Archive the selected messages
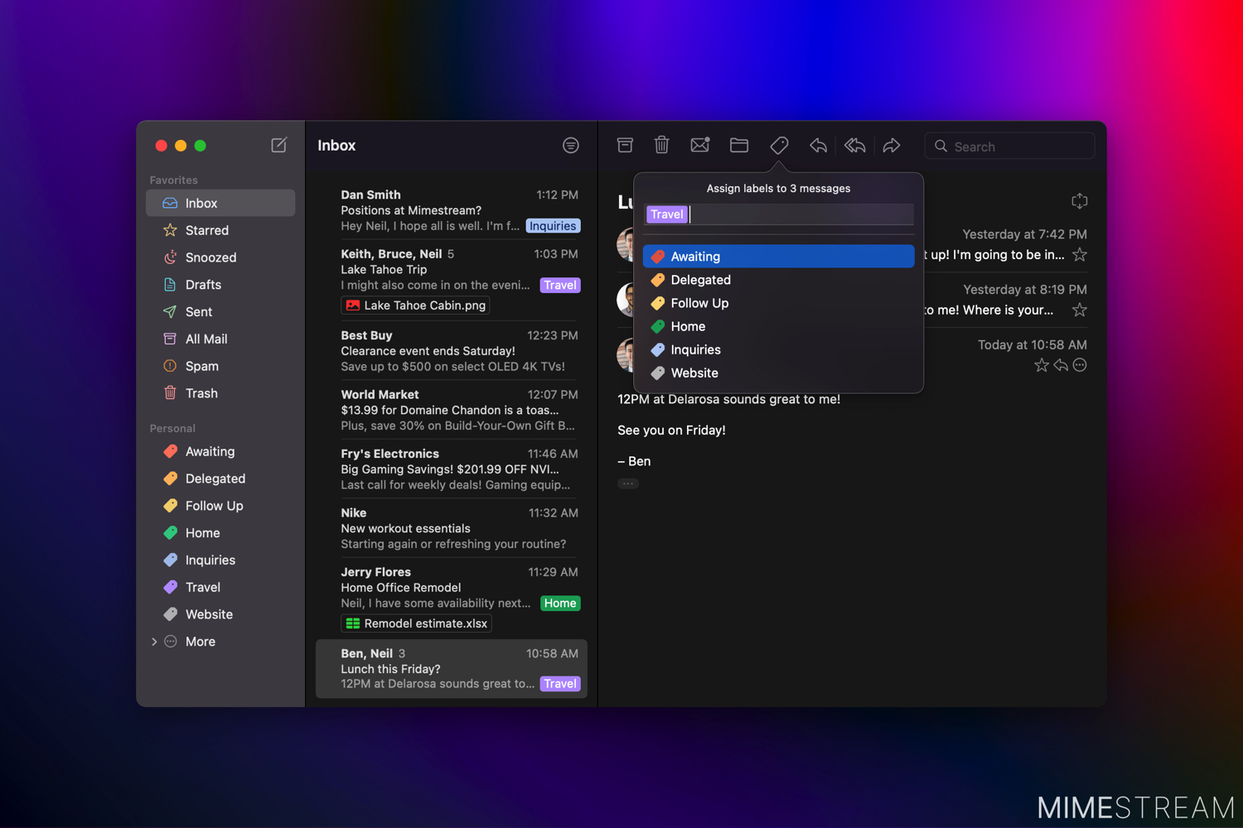Image resolution: width=1243 pixels, height=828 pixels. pyautogui.click(x=625, y=145)
